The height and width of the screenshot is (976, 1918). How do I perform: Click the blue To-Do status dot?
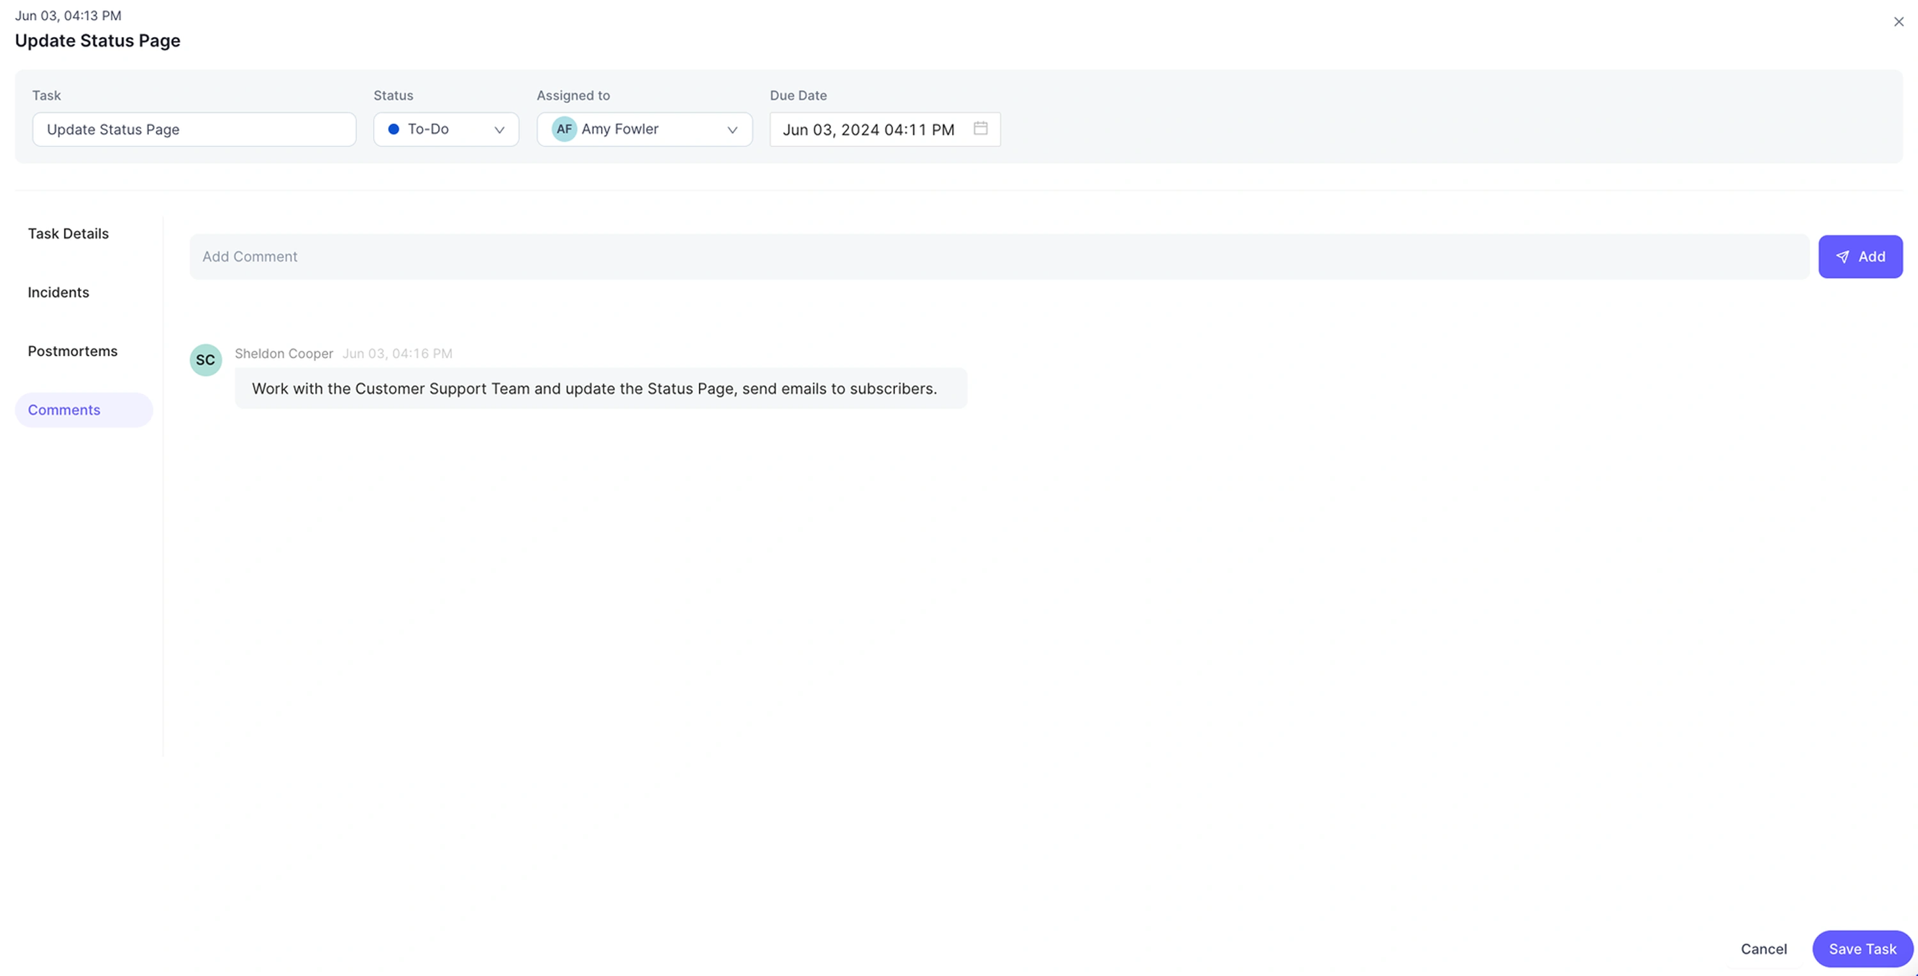pos(394,129)
